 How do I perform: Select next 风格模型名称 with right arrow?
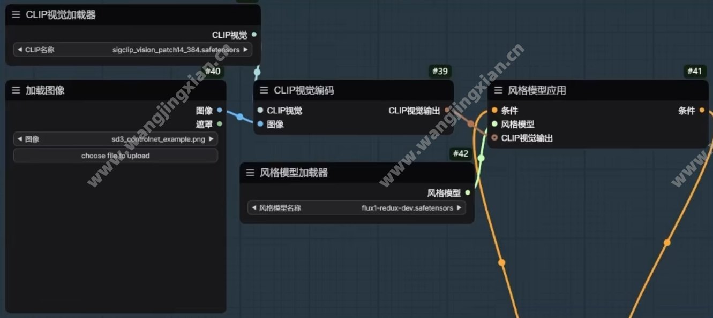click(459, 208)
